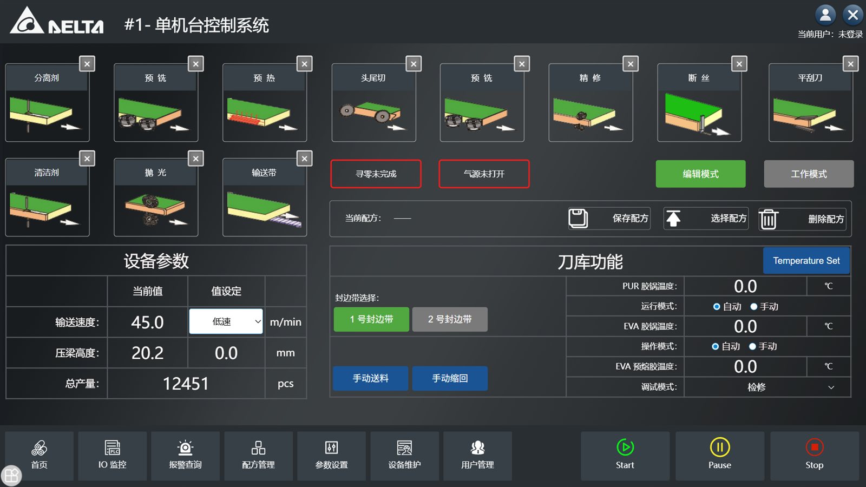The width and height of the screenshot is (866, 487).
Task: Click the 手动缩回 manual retract button
Action: tap(450, 378)
